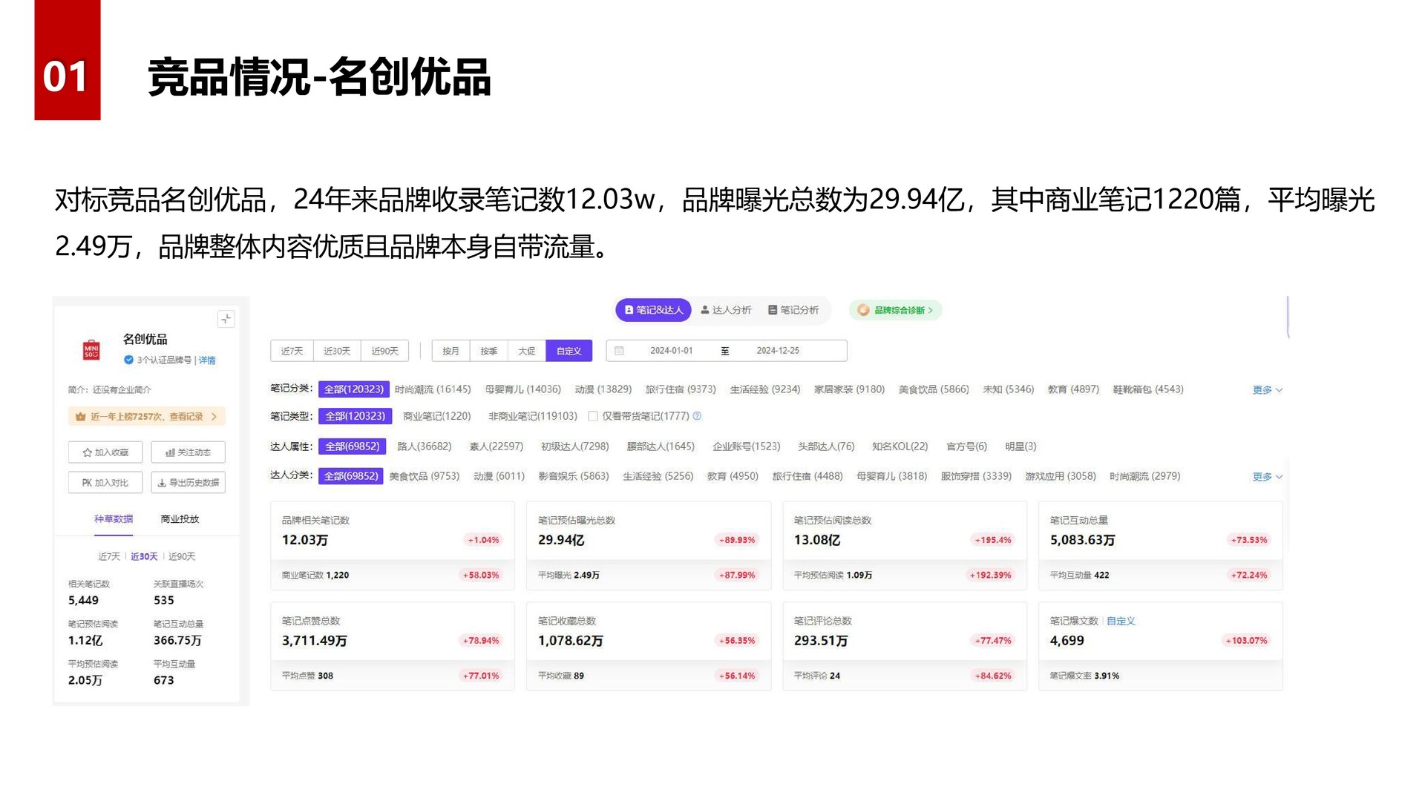Click the 导出历史数据 button
Screen dimensions: 1425x801
point(188,483)
